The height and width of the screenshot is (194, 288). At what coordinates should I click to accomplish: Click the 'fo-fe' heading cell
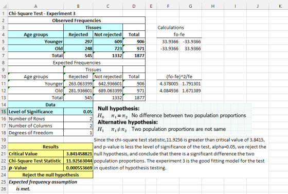(x=179, y=34)
